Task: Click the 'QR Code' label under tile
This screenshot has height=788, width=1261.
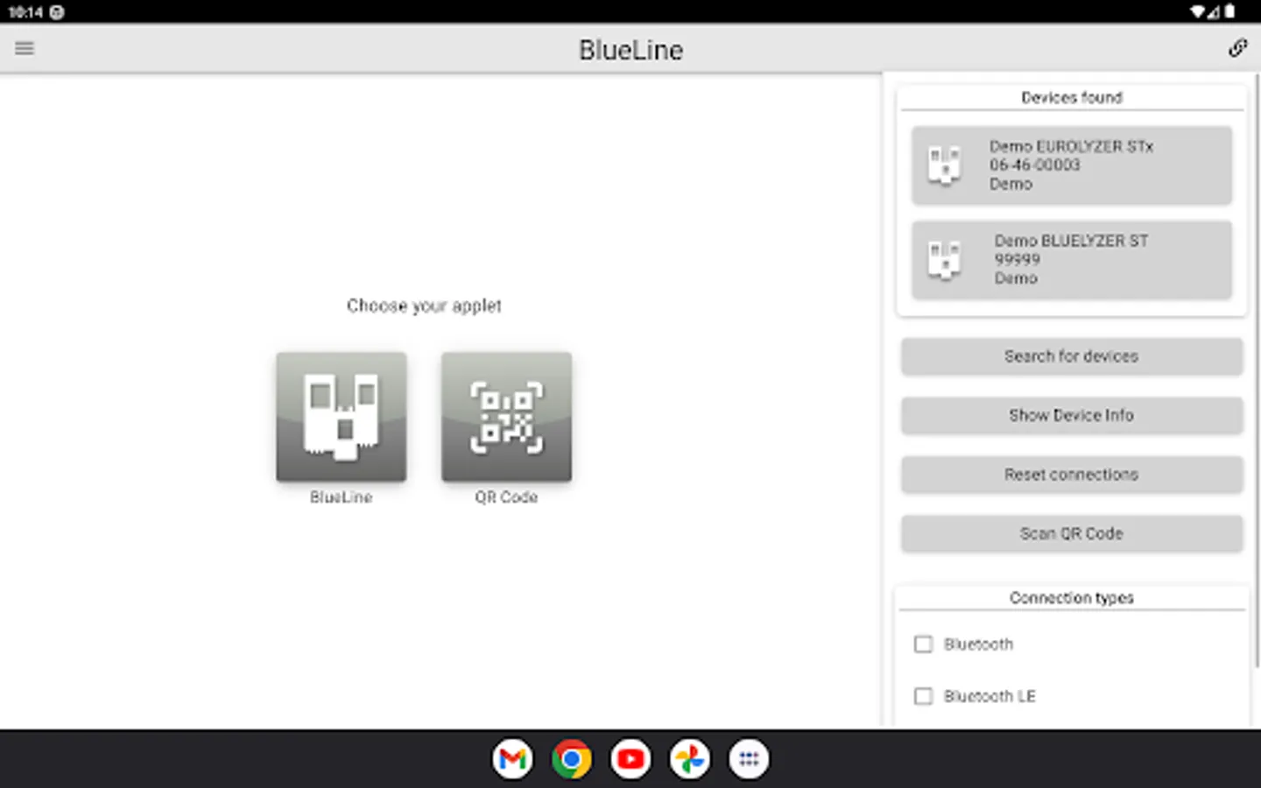Action: [x=506, y=497]
